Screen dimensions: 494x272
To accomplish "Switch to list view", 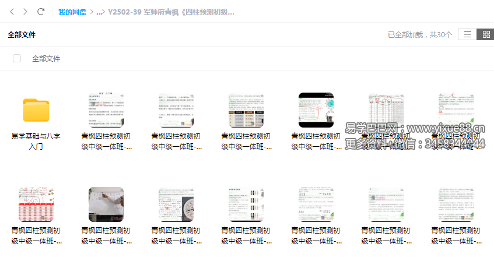I will pos(468,34).
